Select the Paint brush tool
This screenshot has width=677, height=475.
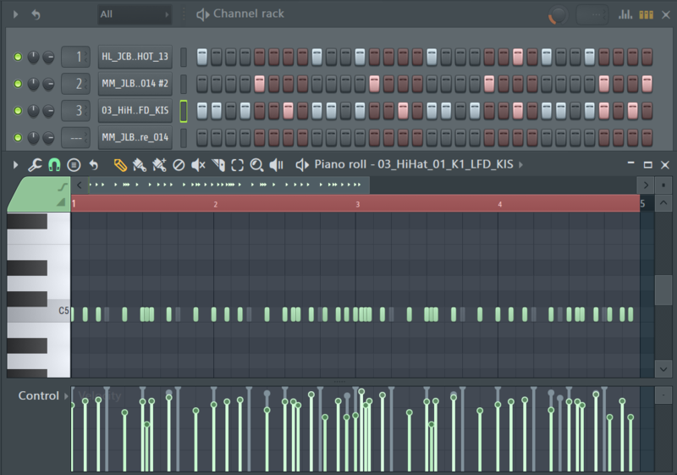tap(140, 165)
